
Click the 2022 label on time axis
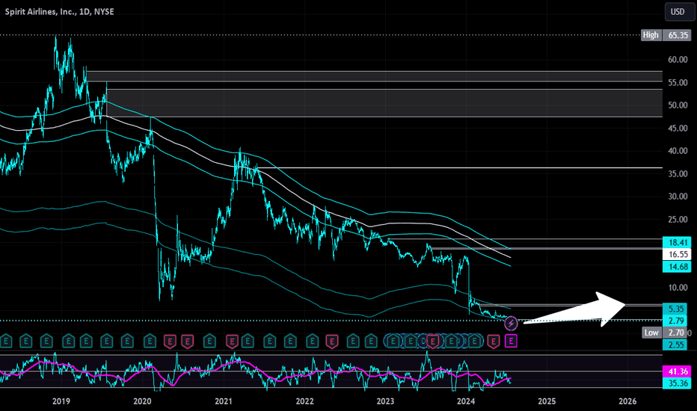pos(304,401)
